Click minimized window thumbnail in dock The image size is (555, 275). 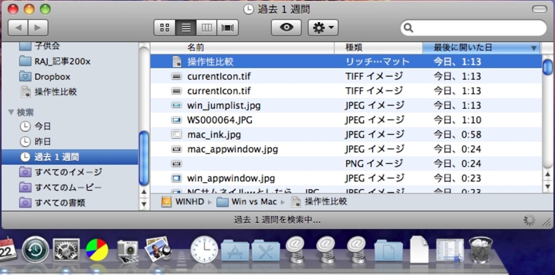[450, 251]
